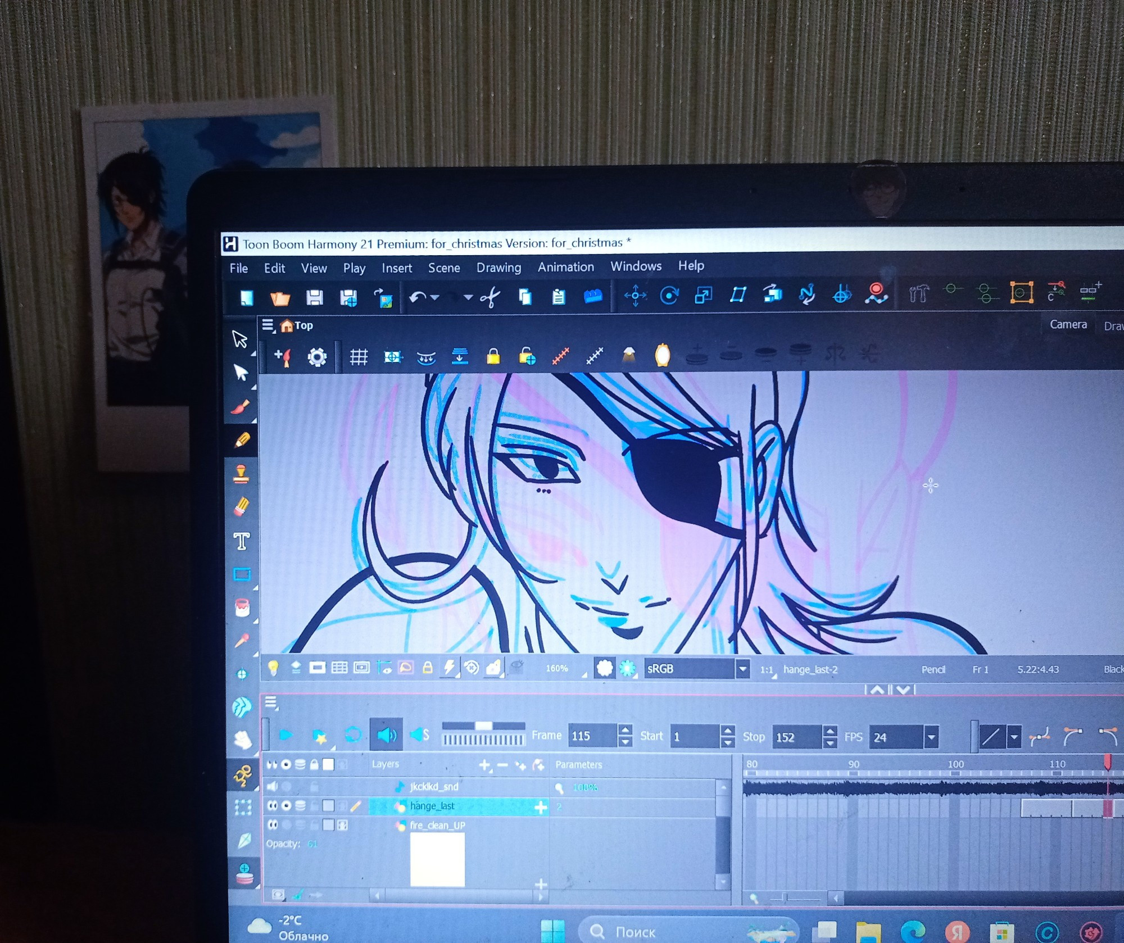Toggle the Light Table lightbulb in status bar
This screenshot has height=943, width=1124.
[273, 668]
